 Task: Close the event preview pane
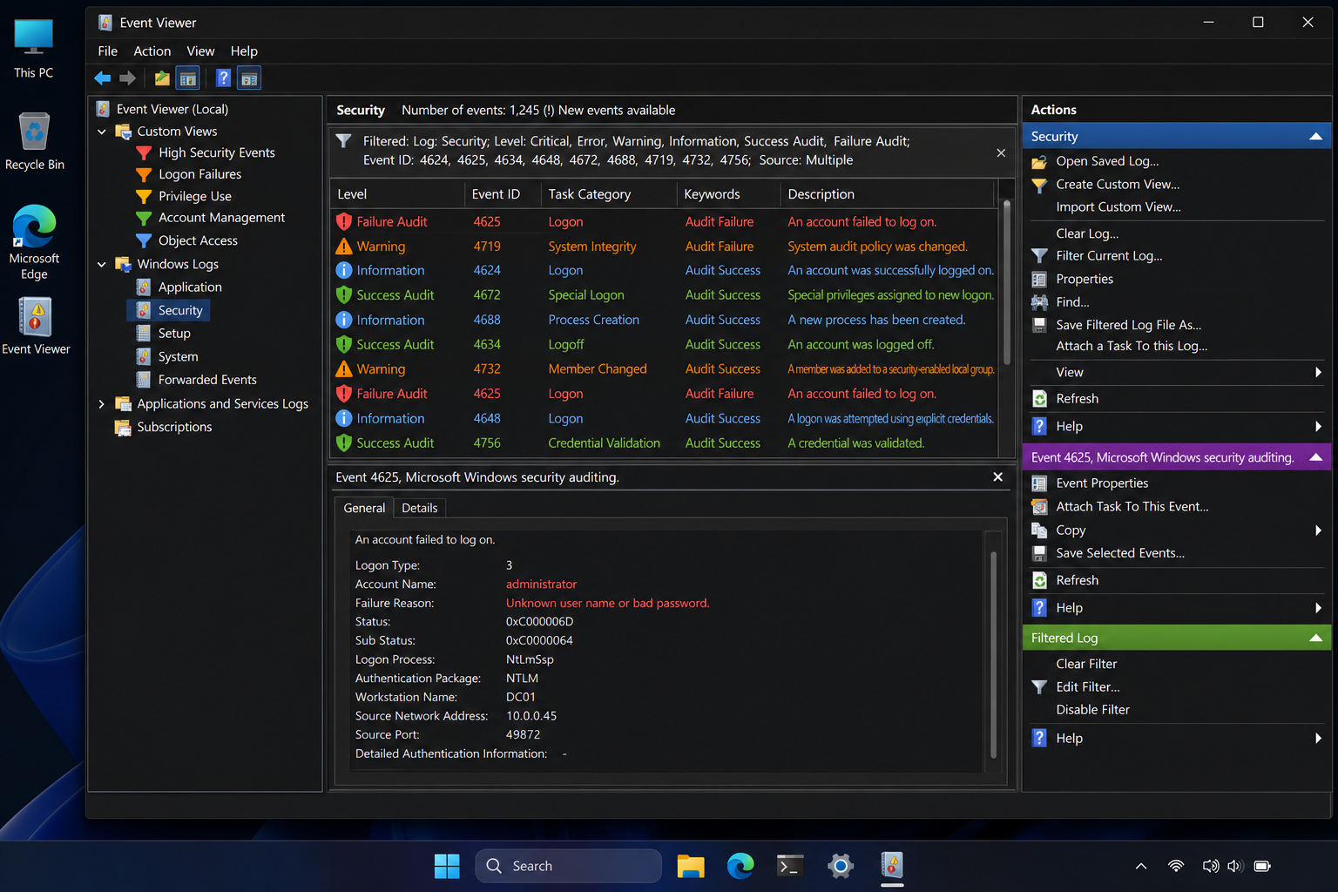coord(998,477)
